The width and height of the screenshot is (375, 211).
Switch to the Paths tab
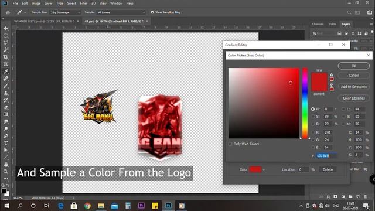point(333,24)
